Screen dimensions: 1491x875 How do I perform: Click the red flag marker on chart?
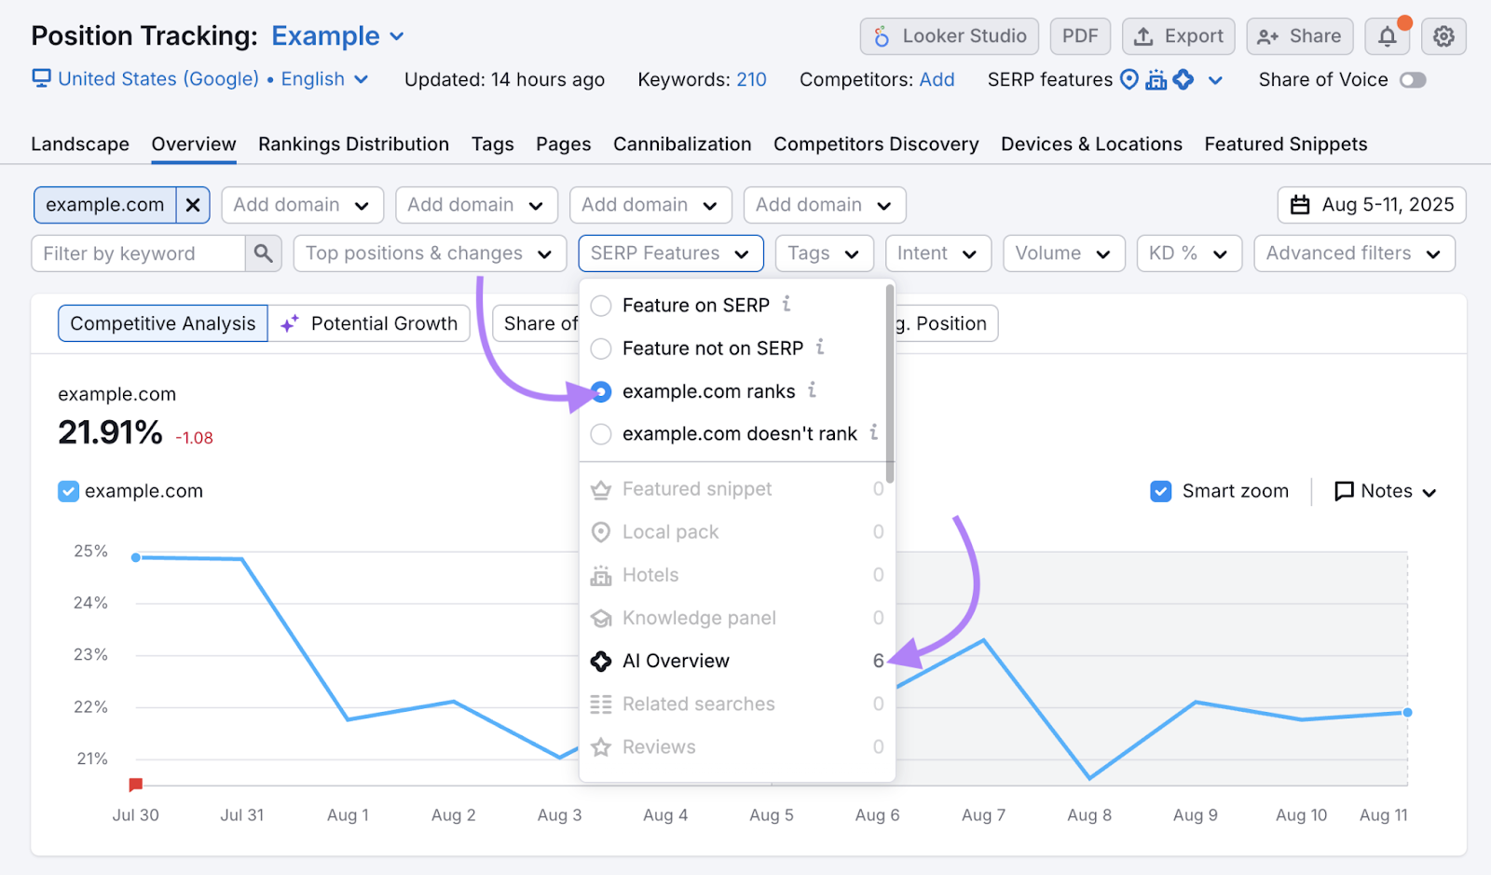pyautogui.click(x=136, y=785)
